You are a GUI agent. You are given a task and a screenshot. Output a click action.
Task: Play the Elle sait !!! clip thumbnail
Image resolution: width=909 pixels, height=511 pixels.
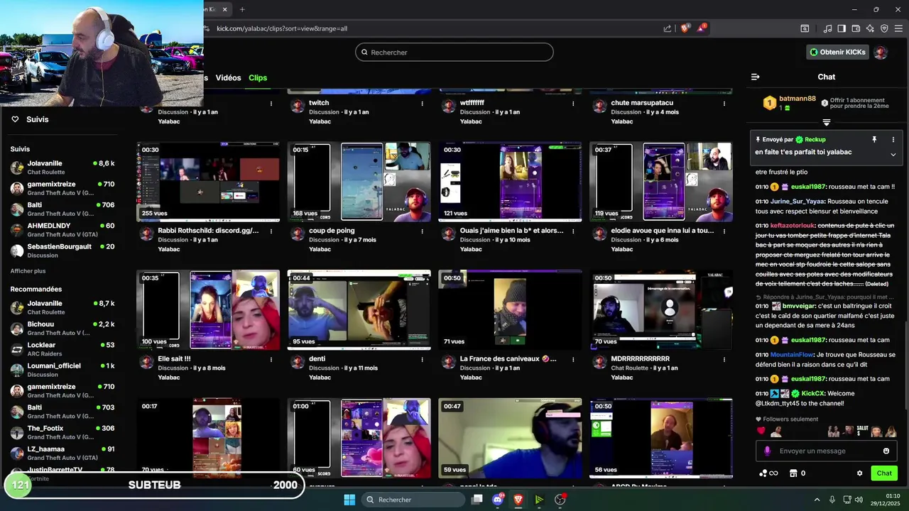click(x=208, y=310)
